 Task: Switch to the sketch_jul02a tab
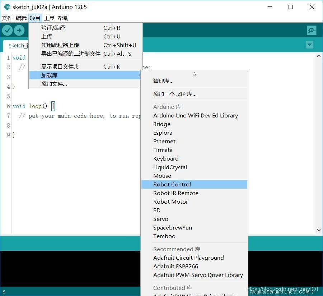(x=16, y=46)
